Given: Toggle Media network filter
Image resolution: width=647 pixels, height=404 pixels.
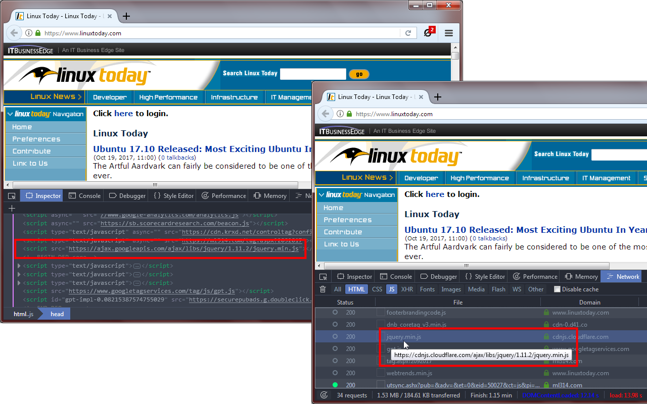Looking at the screenshot, I should [476, 289].
